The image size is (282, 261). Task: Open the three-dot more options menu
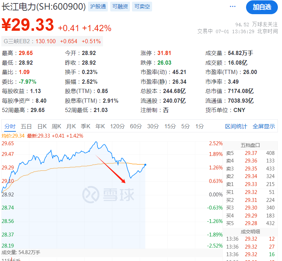(x=233, y=7)
